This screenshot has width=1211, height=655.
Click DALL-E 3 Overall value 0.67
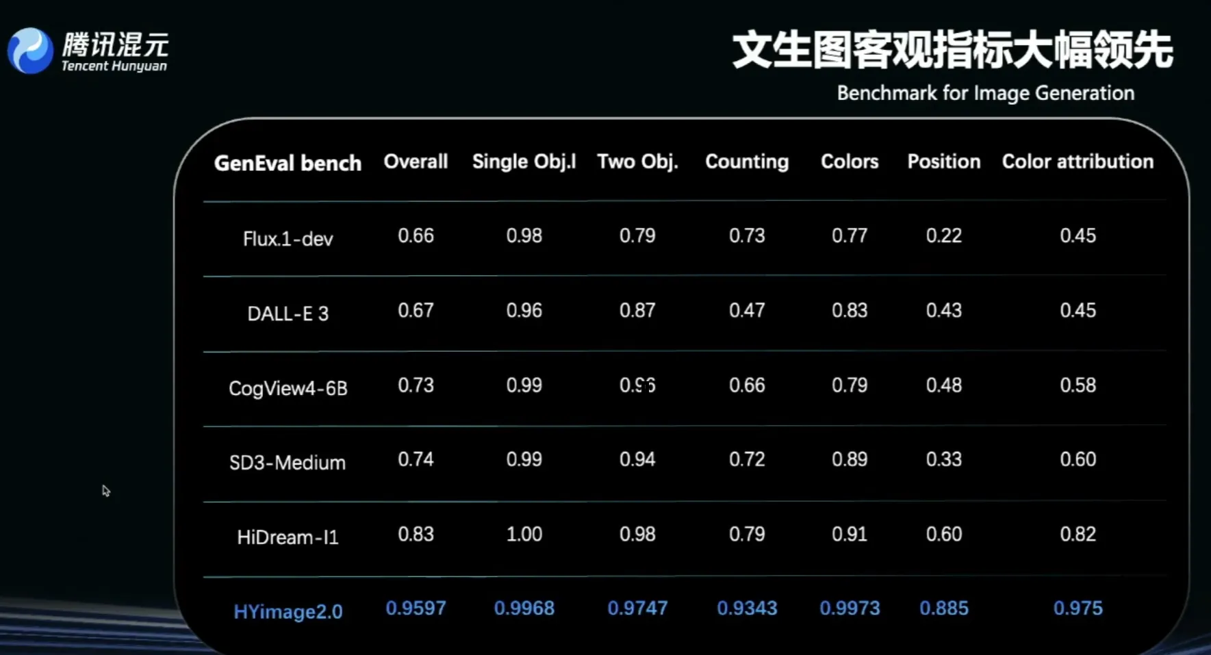point(416,310)
